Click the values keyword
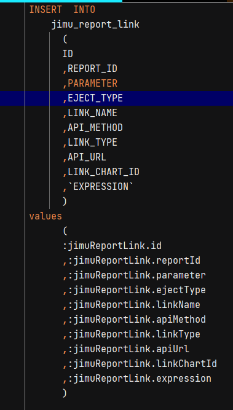This screenshot has height=410, width=233. [45, 216]
